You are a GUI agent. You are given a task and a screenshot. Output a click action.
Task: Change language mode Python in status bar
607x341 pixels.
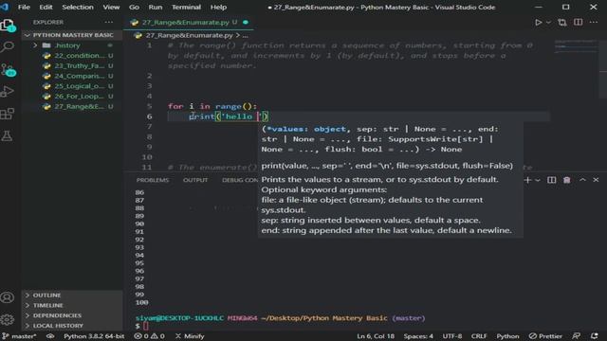[508, 336]
